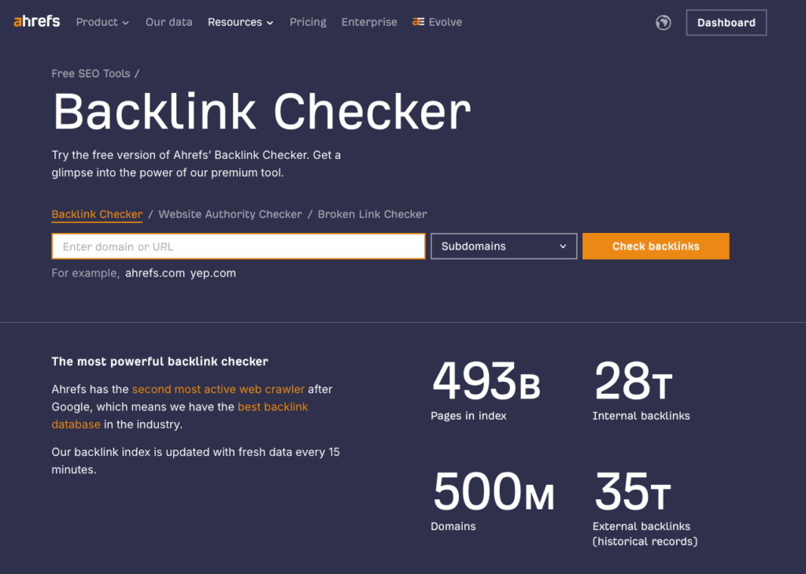The image size is (806, 574).
Task: Click the Evolve logo icon
Action: [x=419, y=22]
